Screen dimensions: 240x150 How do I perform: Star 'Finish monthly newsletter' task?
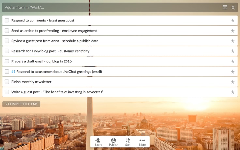pos(232,82)
